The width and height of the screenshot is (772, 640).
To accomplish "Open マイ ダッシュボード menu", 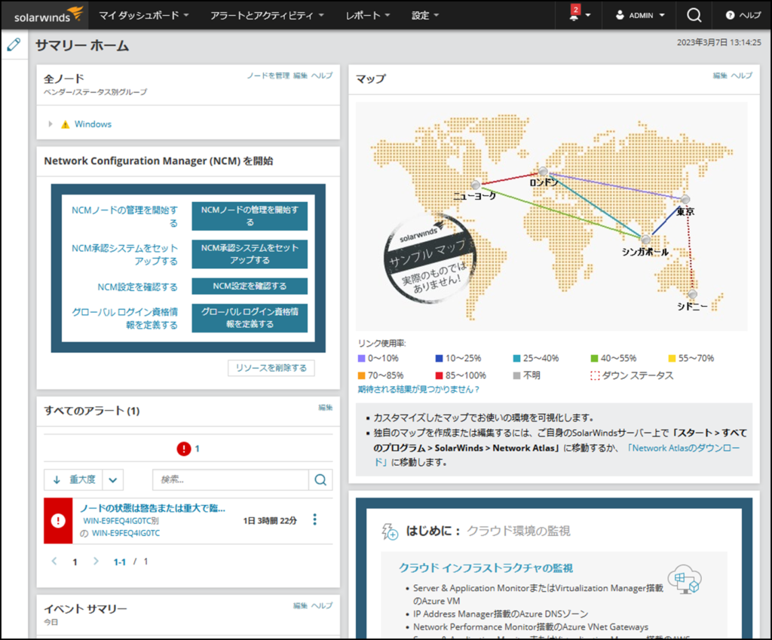I will pyautogui.click(x=144, y=15).
